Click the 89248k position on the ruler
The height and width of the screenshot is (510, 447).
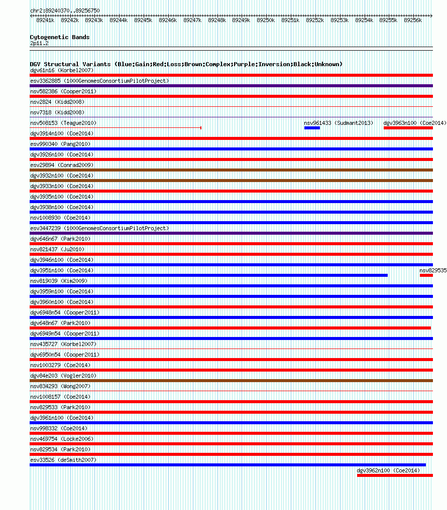217,20
